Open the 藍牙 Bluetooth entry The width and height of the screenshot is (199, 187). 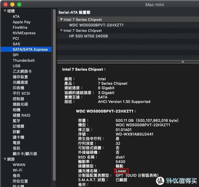[x=16, y=121]
